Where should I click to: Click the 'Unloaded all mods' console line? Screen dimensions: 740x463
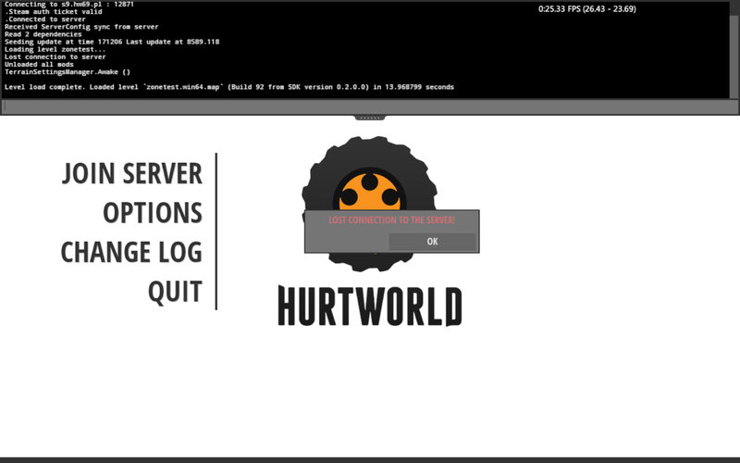click(39, 64)
